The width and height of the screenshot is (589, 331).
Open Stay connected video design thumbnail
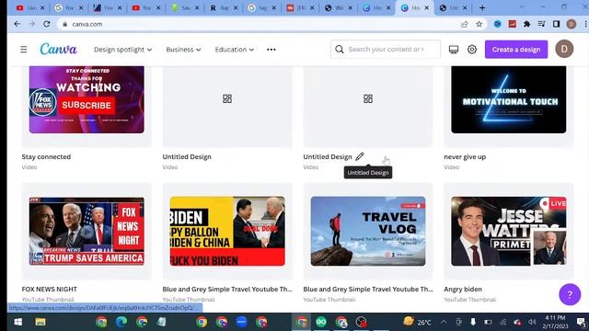pyautogui.click(x=87, y=99)
